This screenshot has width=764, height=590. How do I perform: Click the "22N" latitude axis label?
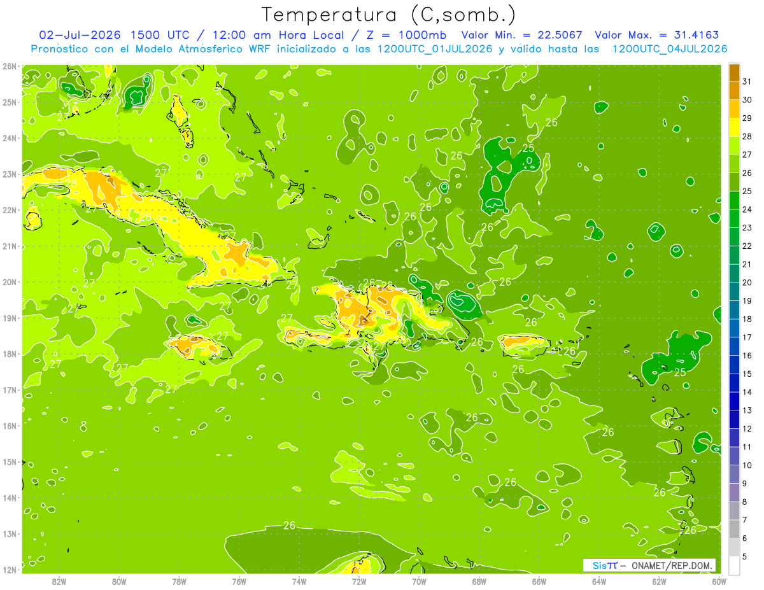pos(10,210)
